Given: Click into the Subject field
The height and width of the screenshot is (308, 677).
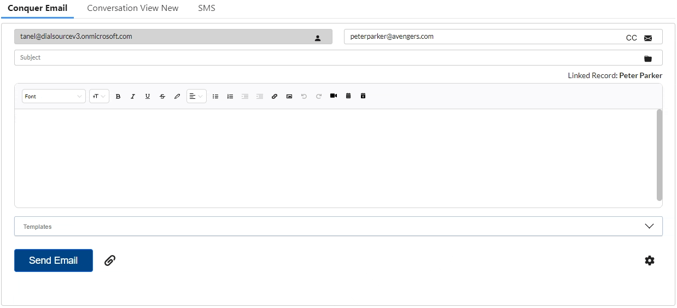Looking at the screenshot, I should click(338, 57).
